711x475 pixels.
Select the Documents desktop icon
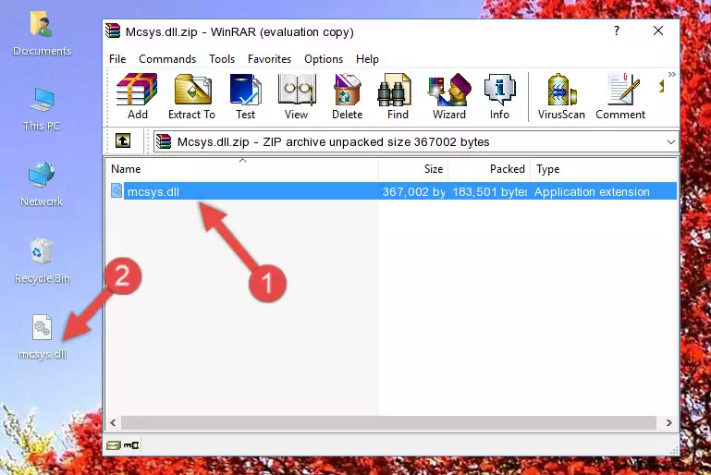(43, 34)
